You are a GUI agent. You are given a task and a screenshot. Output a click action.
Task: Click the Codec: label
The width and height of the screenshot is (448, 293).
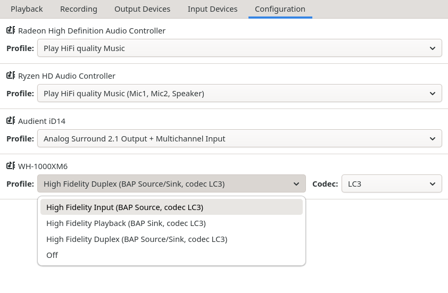point(325,183)
